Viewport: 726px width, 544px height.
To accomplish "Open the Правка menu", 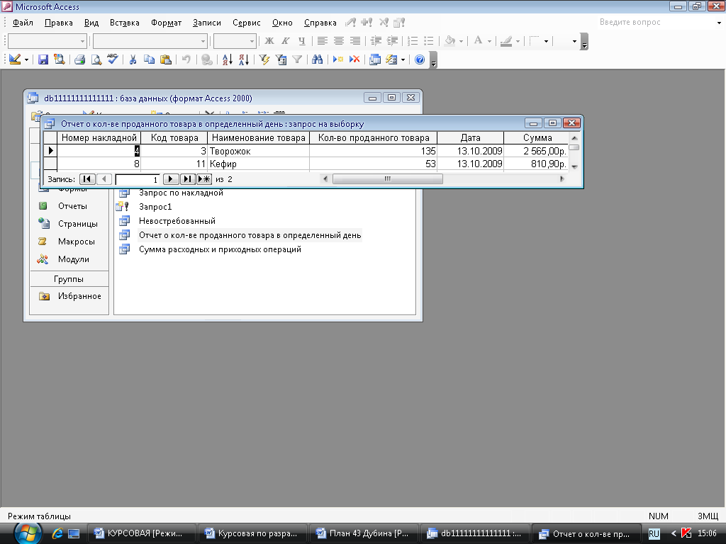I will tap(58, 23).
